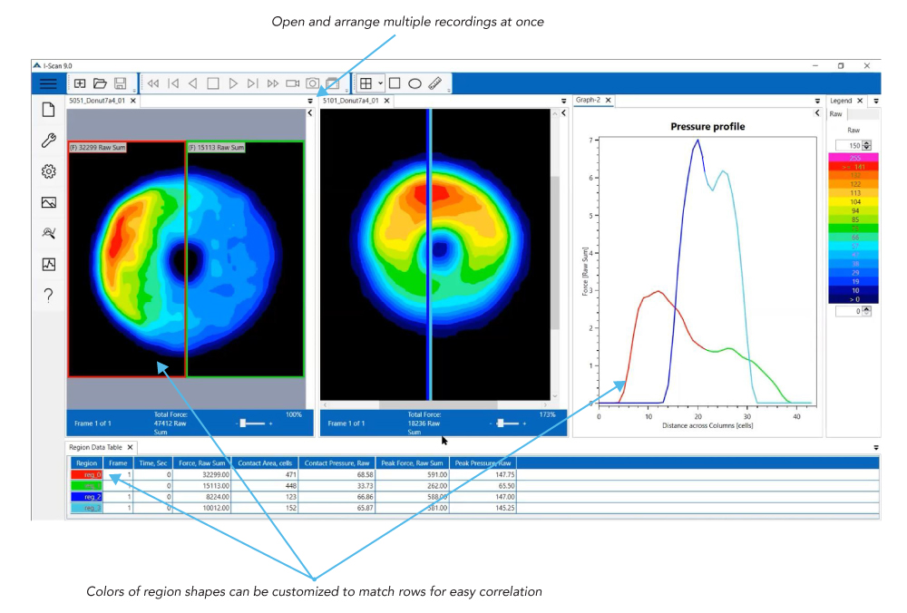Open the help question mark icon
Image resolution: width=907 pixels, height=613 pixels.
[49, 295]
